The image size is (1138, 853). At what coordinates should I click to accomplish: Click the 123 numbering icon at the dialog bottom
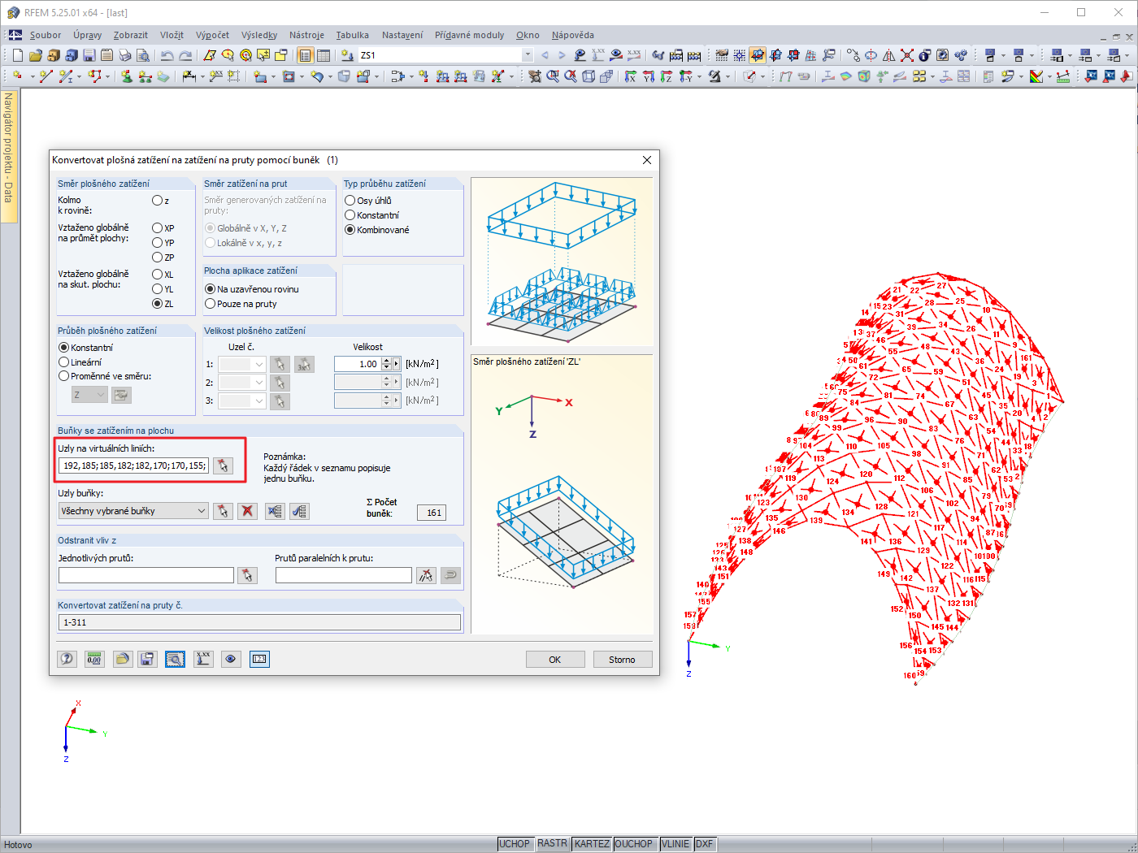tap(259, 659)
